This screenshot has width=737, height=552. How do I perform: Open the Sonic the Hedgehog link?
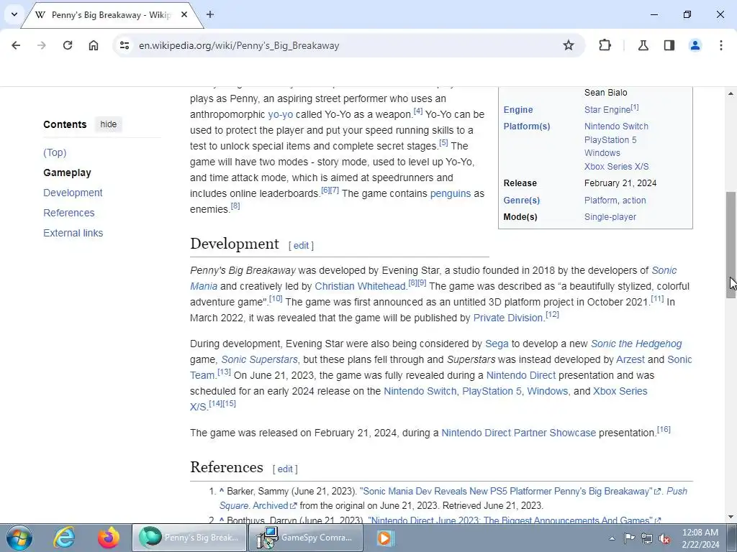(636, 344)
